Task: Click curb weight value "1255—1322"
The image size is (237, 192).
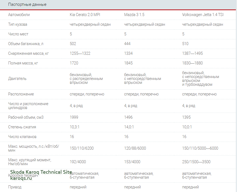Action: coord(80,53)
